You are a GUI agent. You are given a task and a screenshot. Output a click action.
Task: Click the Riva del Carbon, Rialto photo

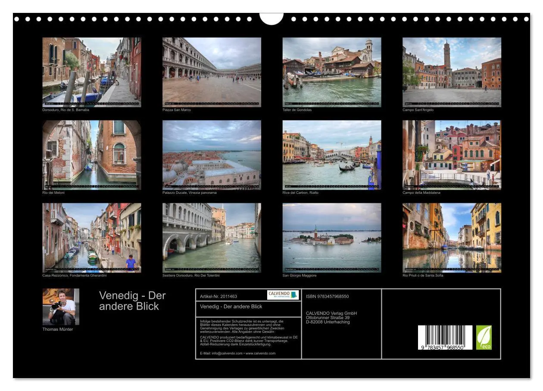pyautogui.click(x=332, y=155)
